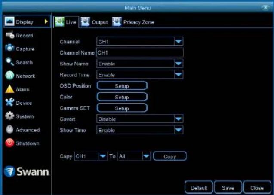Screen dimensions: 274x195
Task: Click the Copy button
Action: [169, 156]
